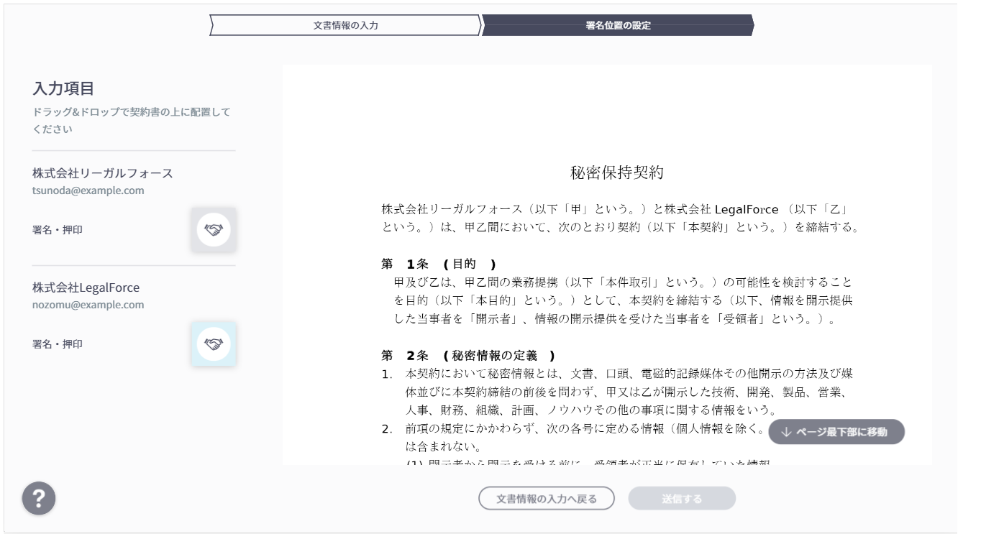Select the 株式会社リーガルフォース handshake signature stamp
Viewport: 981px width, 534px height.
pyautogui.click(x=214, y=230)
